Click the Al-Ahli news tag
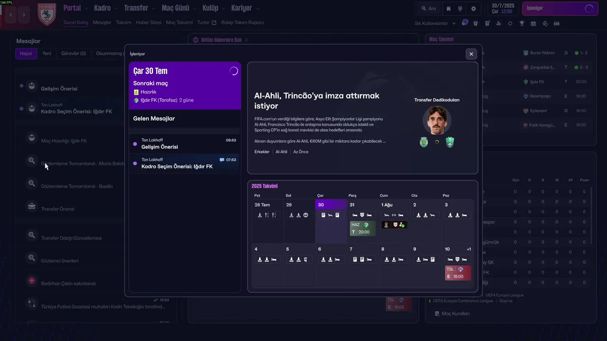 click(x=281, y=152)
